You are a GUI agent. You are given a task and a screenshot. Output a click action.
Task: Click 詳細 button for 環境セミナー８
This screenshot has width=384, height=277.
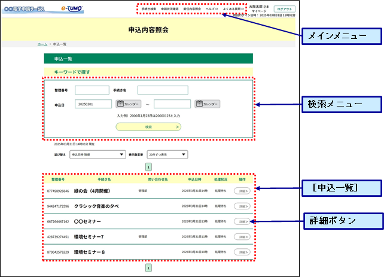coord(242,252)
